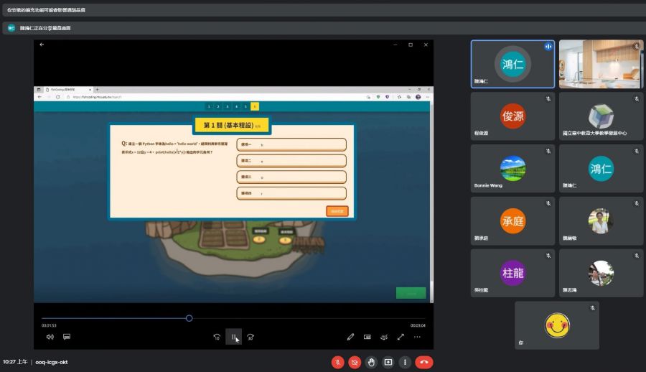
Task: Switch to level tab 2 in game
Action: pyautogui.click(x=218, y=106)
